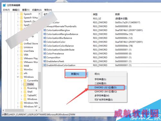Click the tree pane scroll-up arrow
The image size is (161, 121).
point(39,14)
